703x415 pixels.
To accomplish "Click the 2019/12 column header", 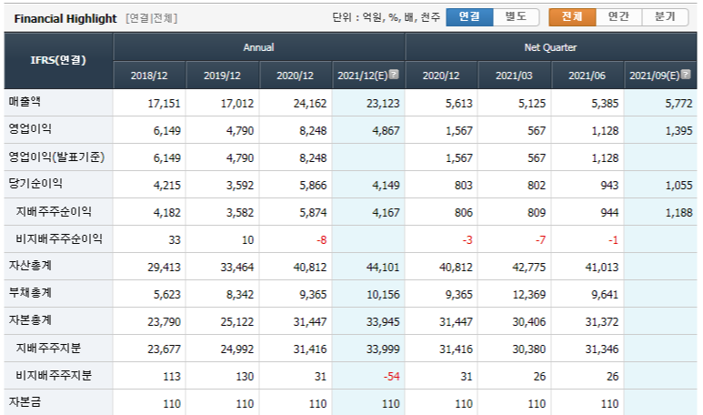I will [x=223, y=76].
